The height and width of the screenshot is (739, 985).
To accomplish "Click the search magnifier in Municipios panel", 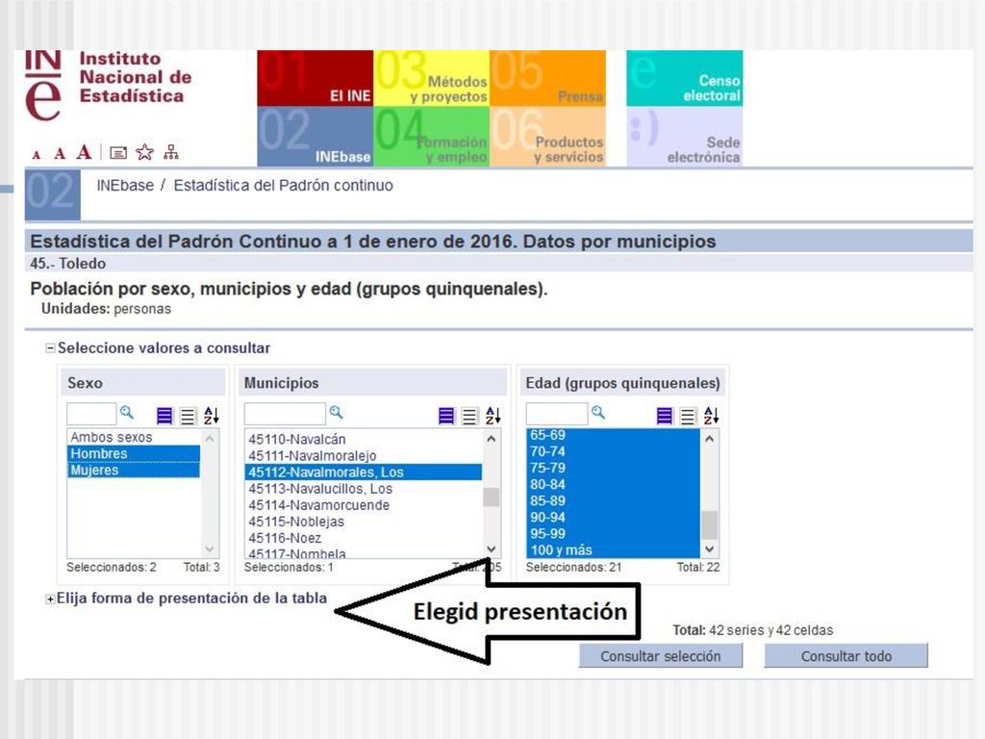I will click(x=336, y=413).
